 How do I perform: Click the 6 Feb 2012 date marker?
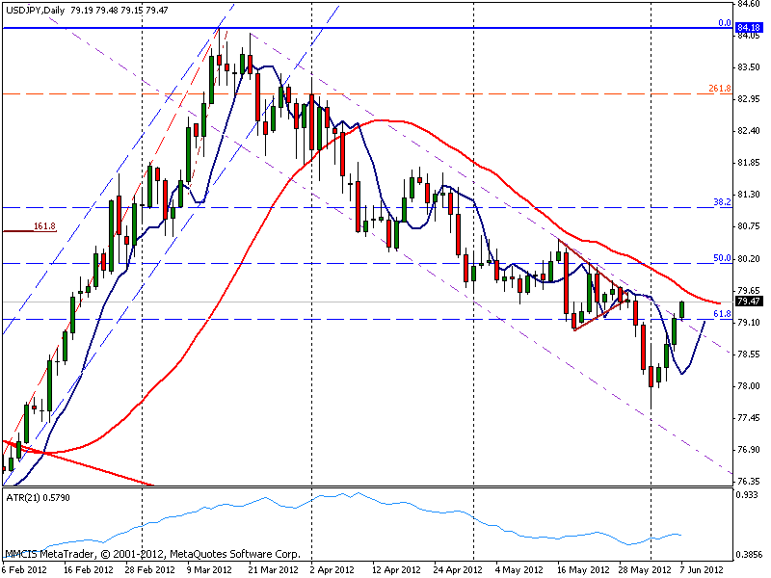pos(25,570)
